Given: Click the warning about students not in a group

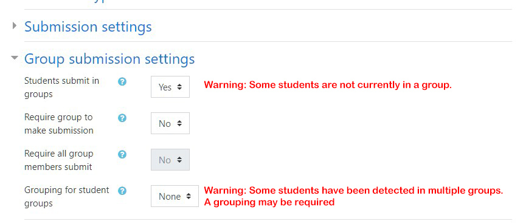Looking at the screenshot, I should click(328, 85).
